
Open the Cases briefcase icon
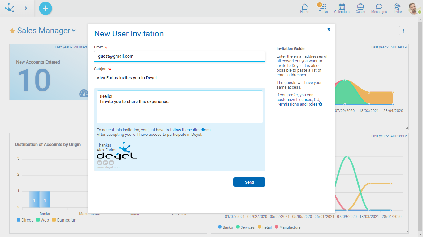(x=360, y=8)
